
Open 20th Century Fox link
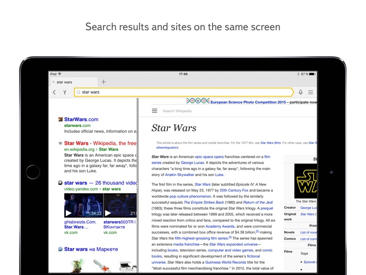click(234, 190)
